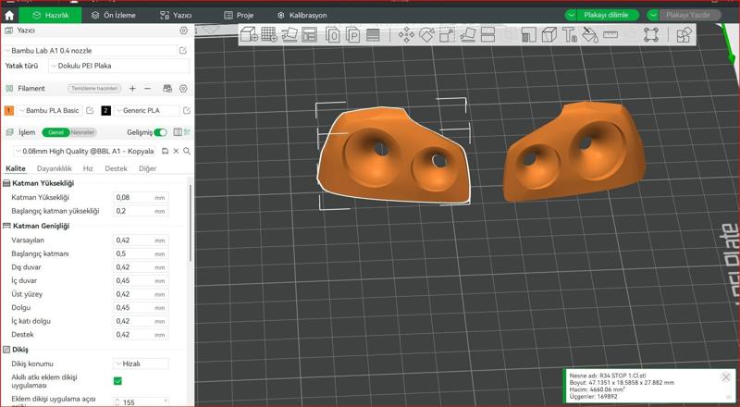Click the Add filament plus icon

coord(132,89)
